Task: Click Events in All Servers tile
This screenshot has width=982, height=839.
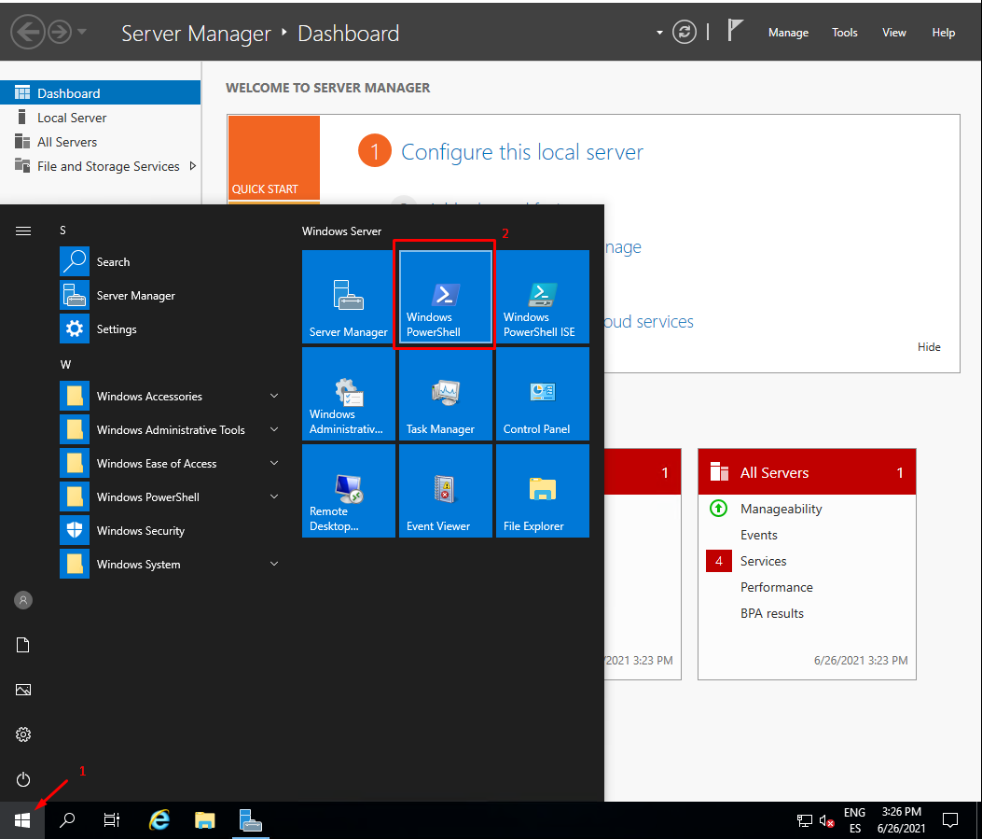Action: 758,535
